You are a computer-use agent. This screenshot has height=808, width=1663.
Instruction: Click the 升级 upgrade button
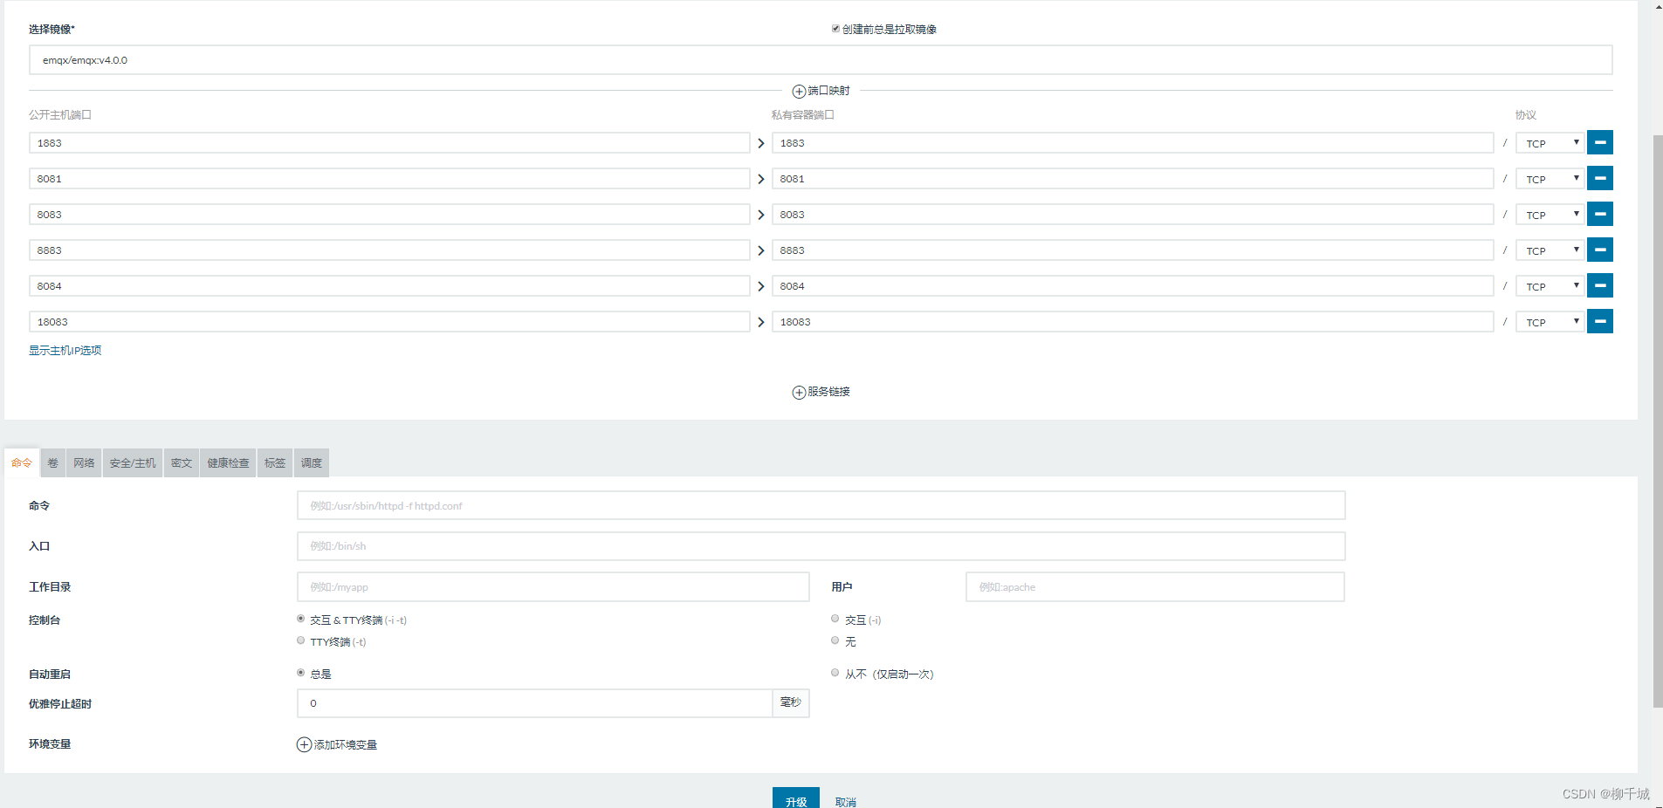click(x=796, y=798)
